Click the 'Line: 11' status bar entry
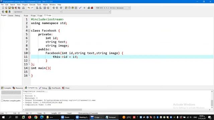The width and height of the screenshot is (214, 120). tap(4, 113)
